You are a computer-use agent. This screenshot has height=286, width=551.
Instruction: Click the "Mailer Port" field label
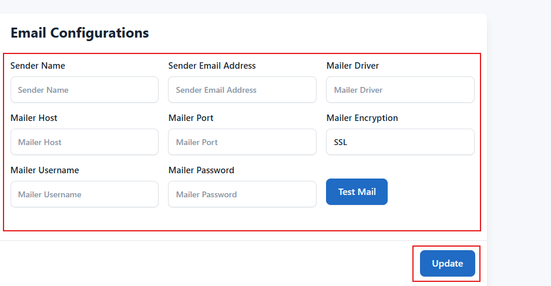pos(191,118)
